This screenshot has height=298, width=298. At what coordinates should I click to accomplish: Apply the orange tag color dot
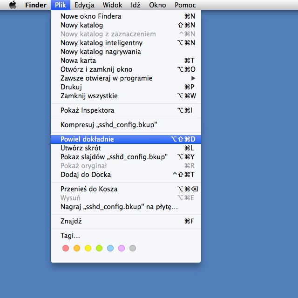click(77, 248)
